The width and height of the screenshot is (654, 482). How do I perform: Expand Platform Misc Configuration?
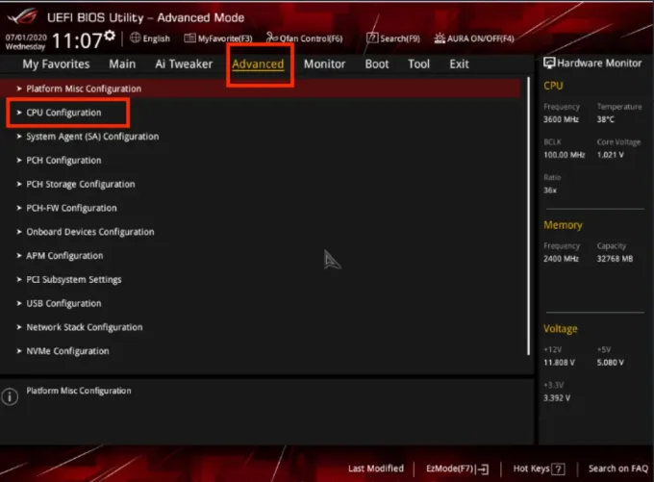pos(84,89)
